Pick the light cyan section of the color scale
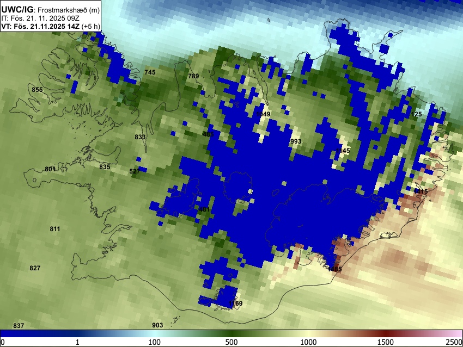 coord(154,333)
